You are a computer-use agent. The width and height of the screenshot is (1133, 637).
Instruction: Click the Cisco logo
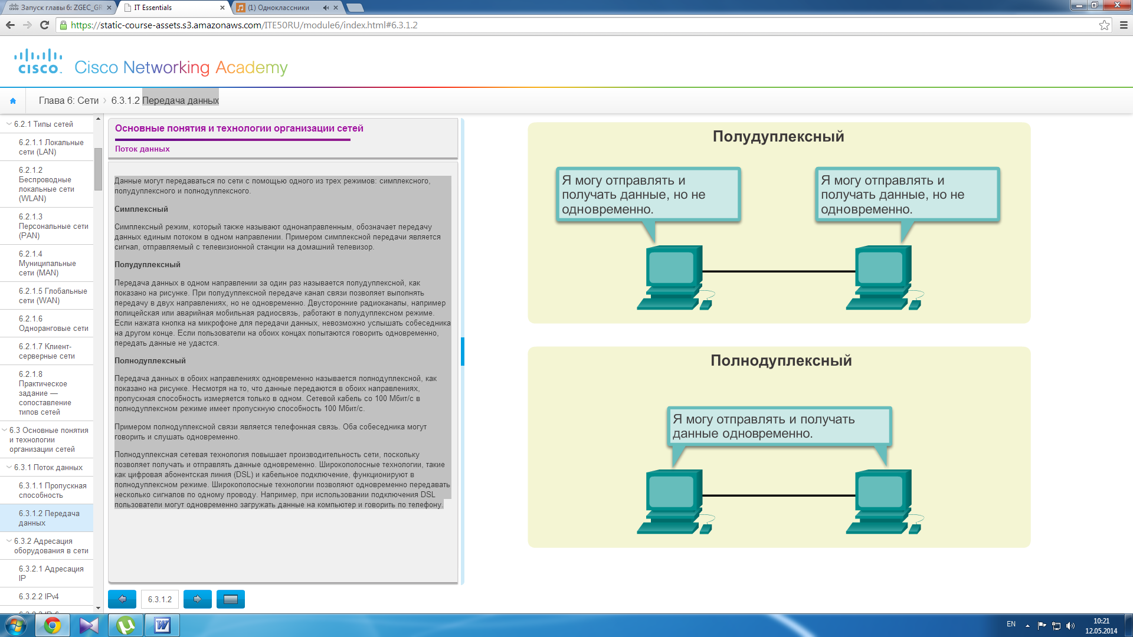click(39, 61)
